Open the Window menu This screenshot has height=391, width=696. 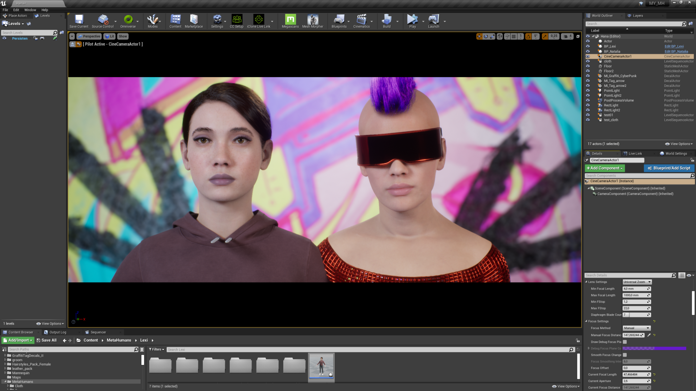tap(30, 10)
